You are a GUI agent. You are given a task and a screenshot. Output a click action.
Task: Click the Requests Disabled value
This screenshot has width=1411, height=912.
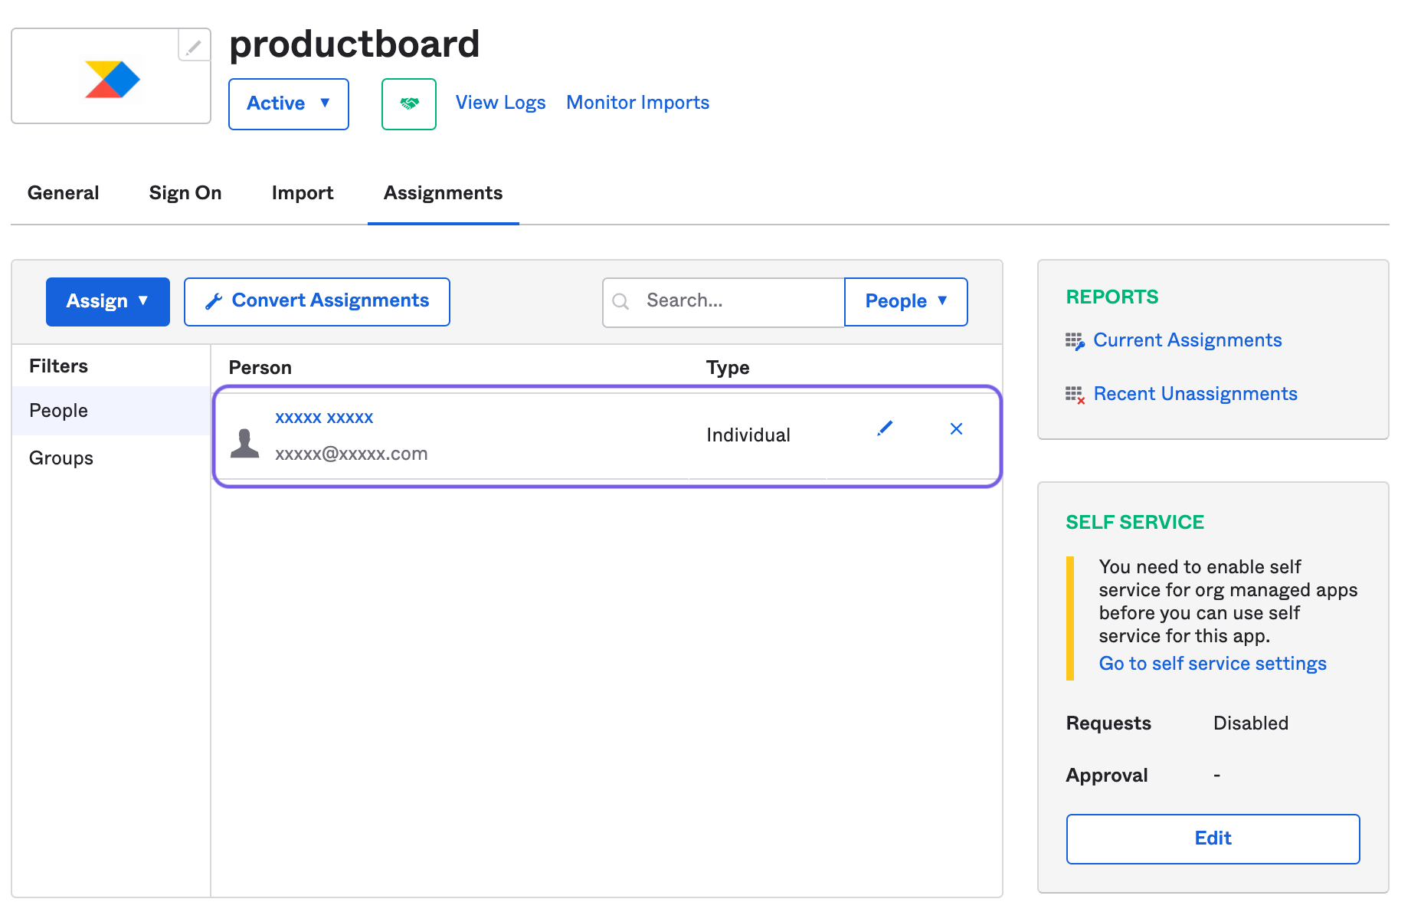[x=1251, y=723]
